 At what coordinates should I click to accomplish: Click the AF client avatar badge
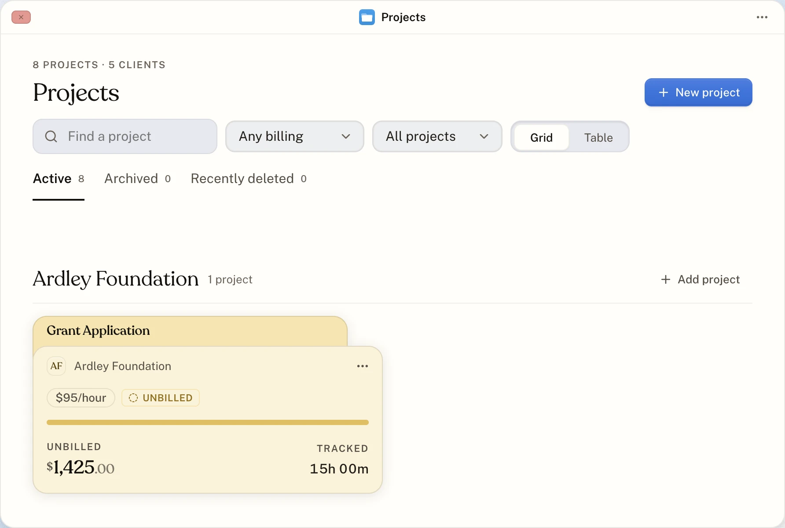point(56,366)
